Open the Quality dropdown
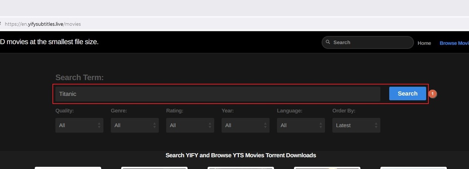Image resolution: width=469 pixels, height=169 pixels. (79, 125)
